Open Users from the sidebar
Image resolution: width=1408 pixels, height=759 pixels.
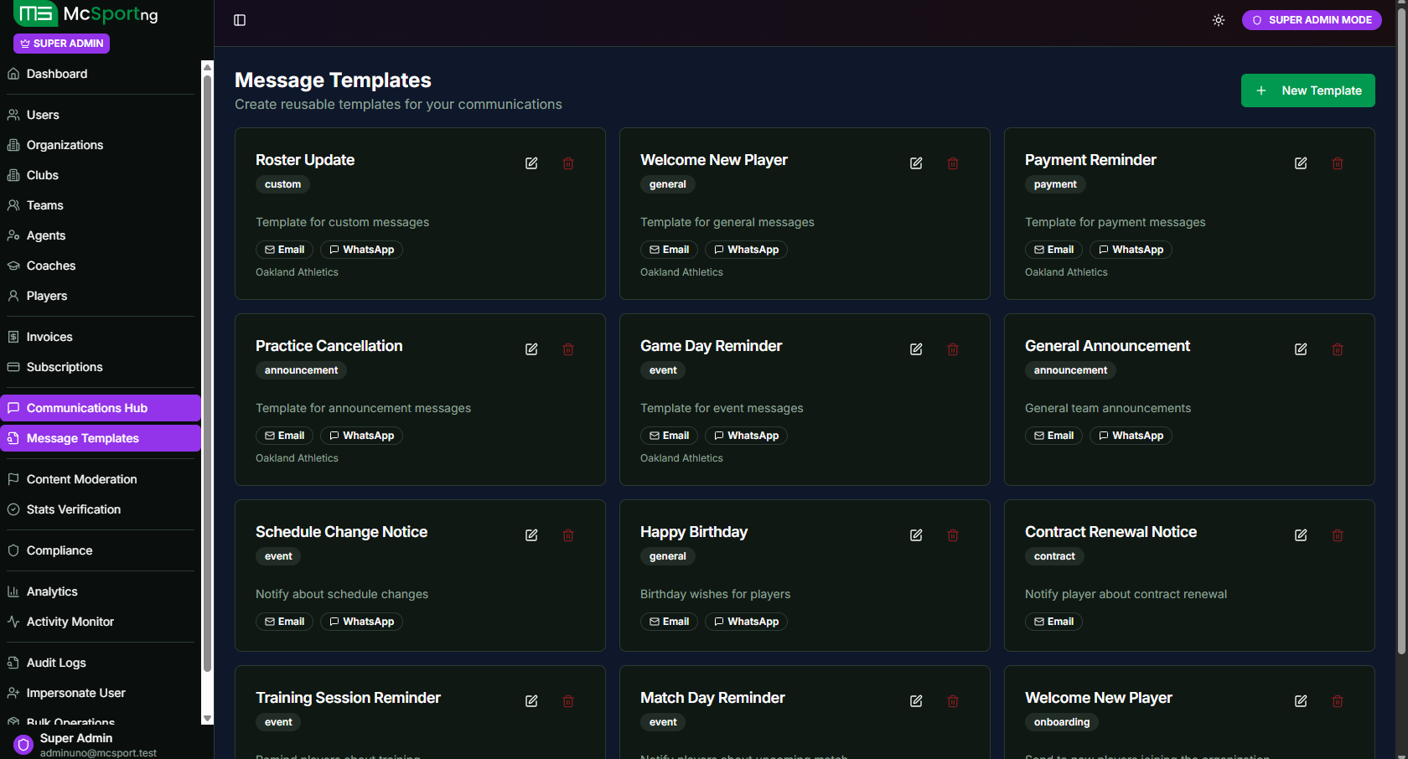[43, 114]
